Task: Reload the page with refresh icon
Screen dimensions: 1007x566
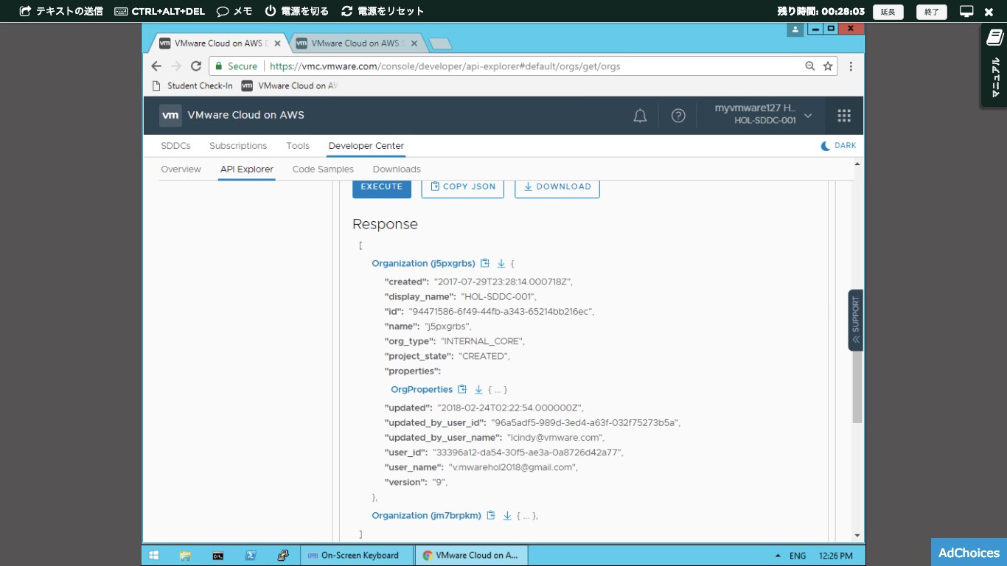Action: coord(196,66)
